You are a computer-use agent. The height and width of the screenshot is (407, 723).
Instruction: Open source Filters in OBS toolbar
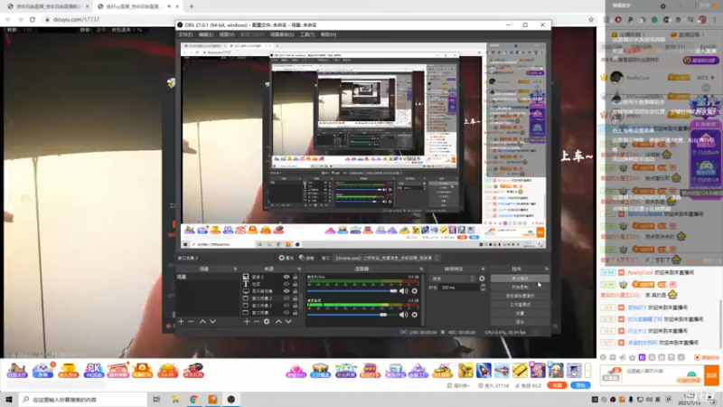click(x=306, y=258)
